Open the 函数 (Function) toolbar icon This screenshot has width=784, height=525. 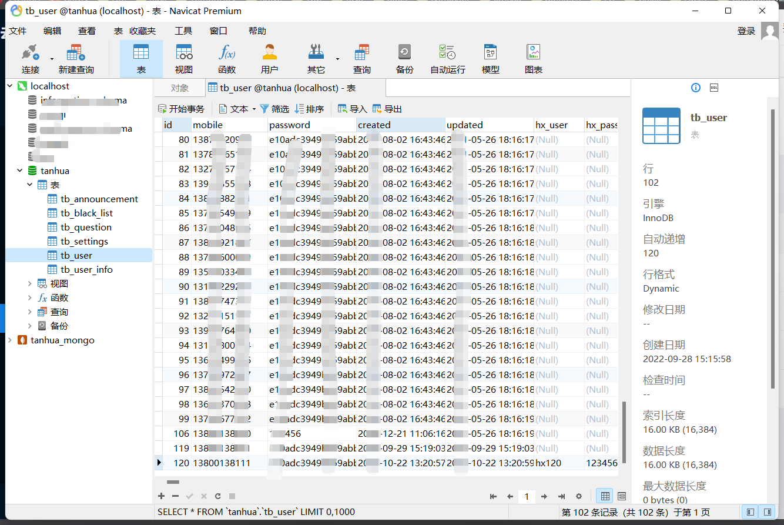tap(227, 59)
